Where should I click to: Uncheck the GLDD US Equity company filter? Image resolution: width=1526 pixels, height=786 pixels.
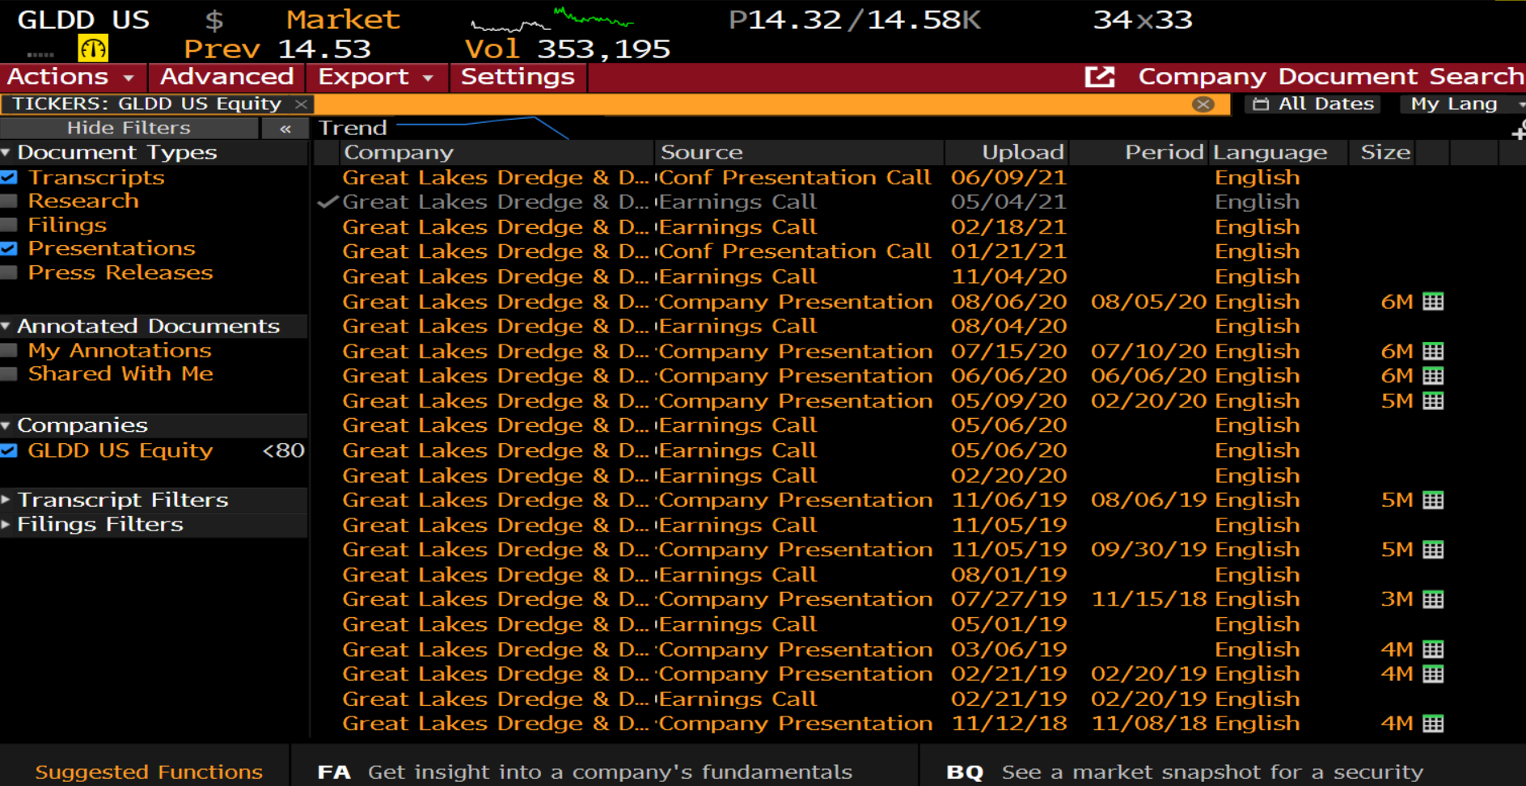[9, 450]
